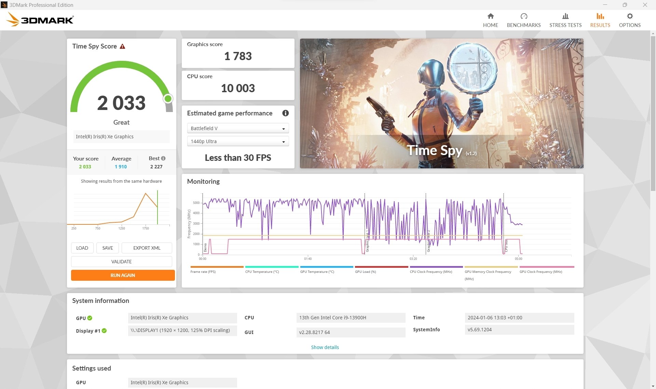Screen dimensions: 656x389
Task: Click the Graphics test 1 marker in monitoring chart
Action: pos(367,240)
